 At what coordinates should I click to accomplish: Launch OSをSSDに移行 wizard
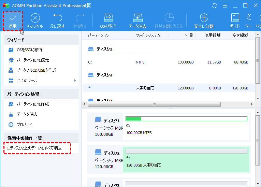(x=29, y=50)
